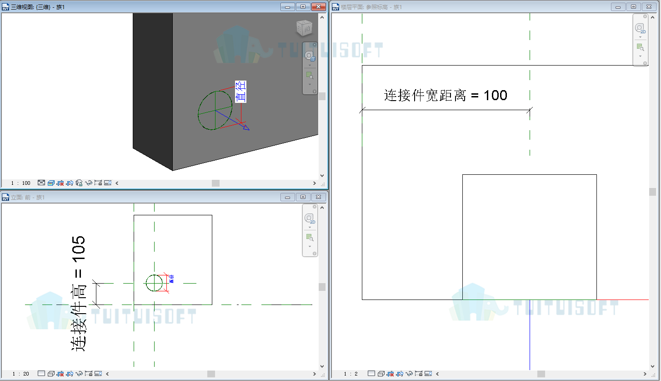Toggle Reveal Constraints in front elevation bar
Image resolution: width=661 pixels, height=381 pixels.
pyautogui.click(x=89, y=373)
